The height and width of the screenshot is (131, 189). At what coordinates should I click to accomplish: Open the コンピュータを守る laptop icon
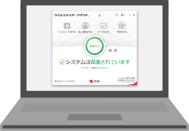(67, 26)
